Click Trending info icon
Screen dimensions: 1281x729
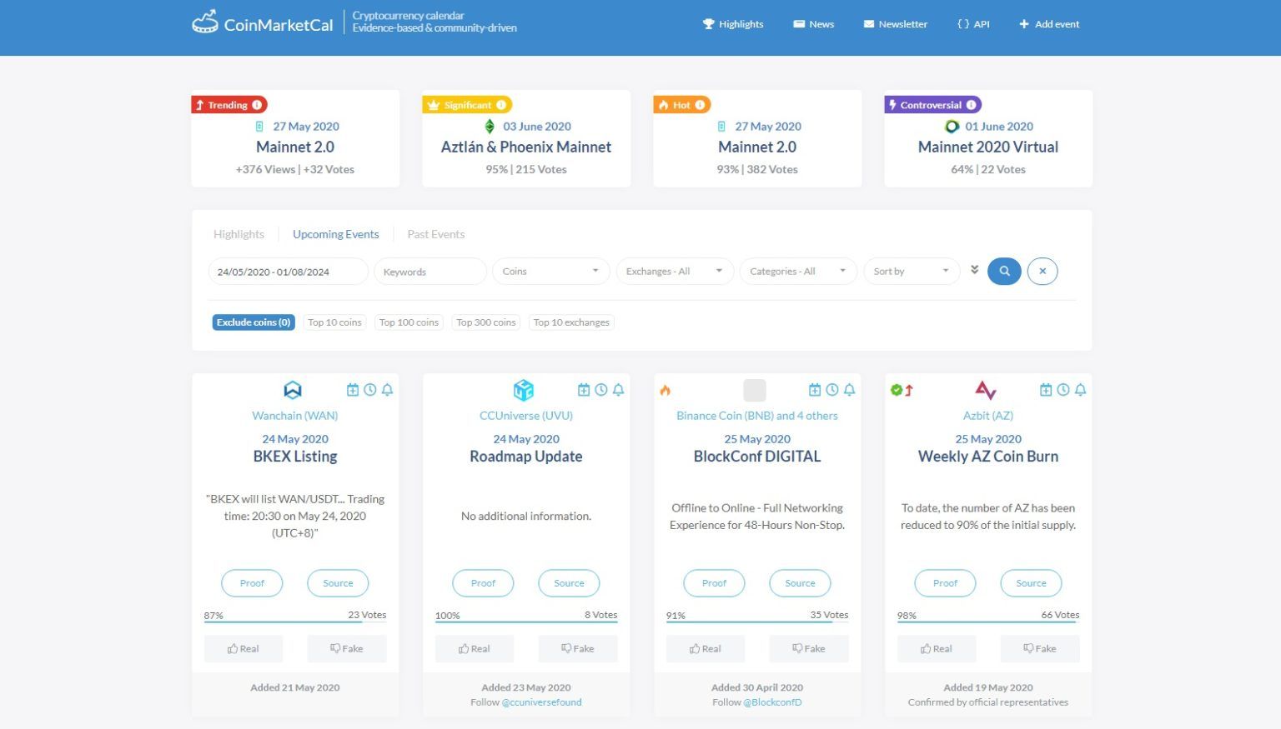coord(257,105)
